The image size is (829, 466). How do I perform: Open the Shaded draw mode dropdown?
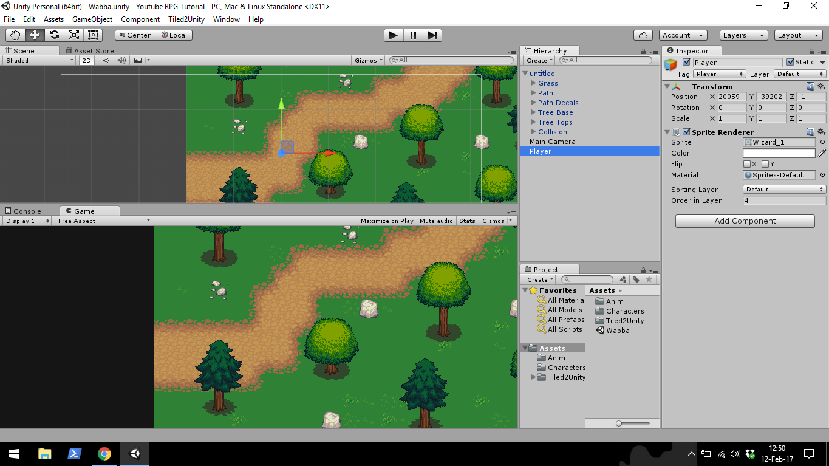click(x=39, y=60)
